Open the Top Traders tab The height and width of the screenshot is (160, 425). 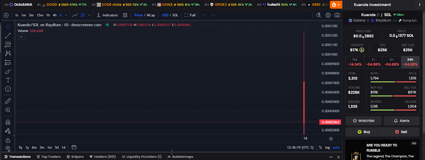coord(49,157)
